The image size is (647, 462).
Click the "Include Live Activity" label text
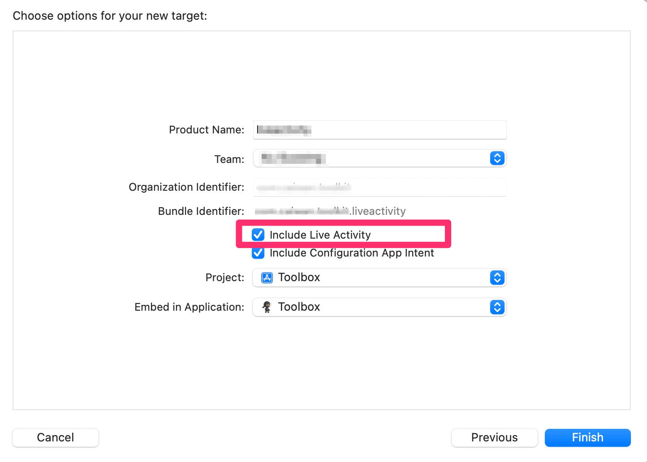pos(320,235)
